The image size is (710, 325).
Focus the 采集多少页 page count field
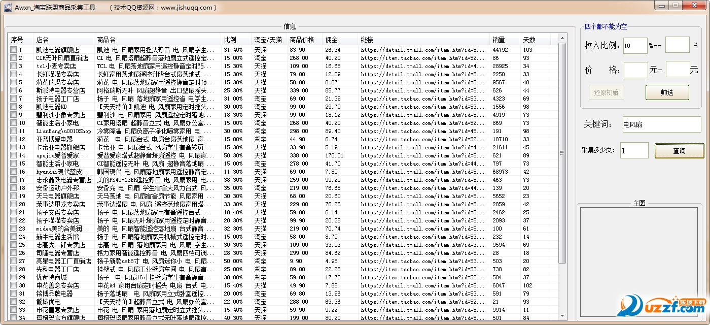[634, 150]
